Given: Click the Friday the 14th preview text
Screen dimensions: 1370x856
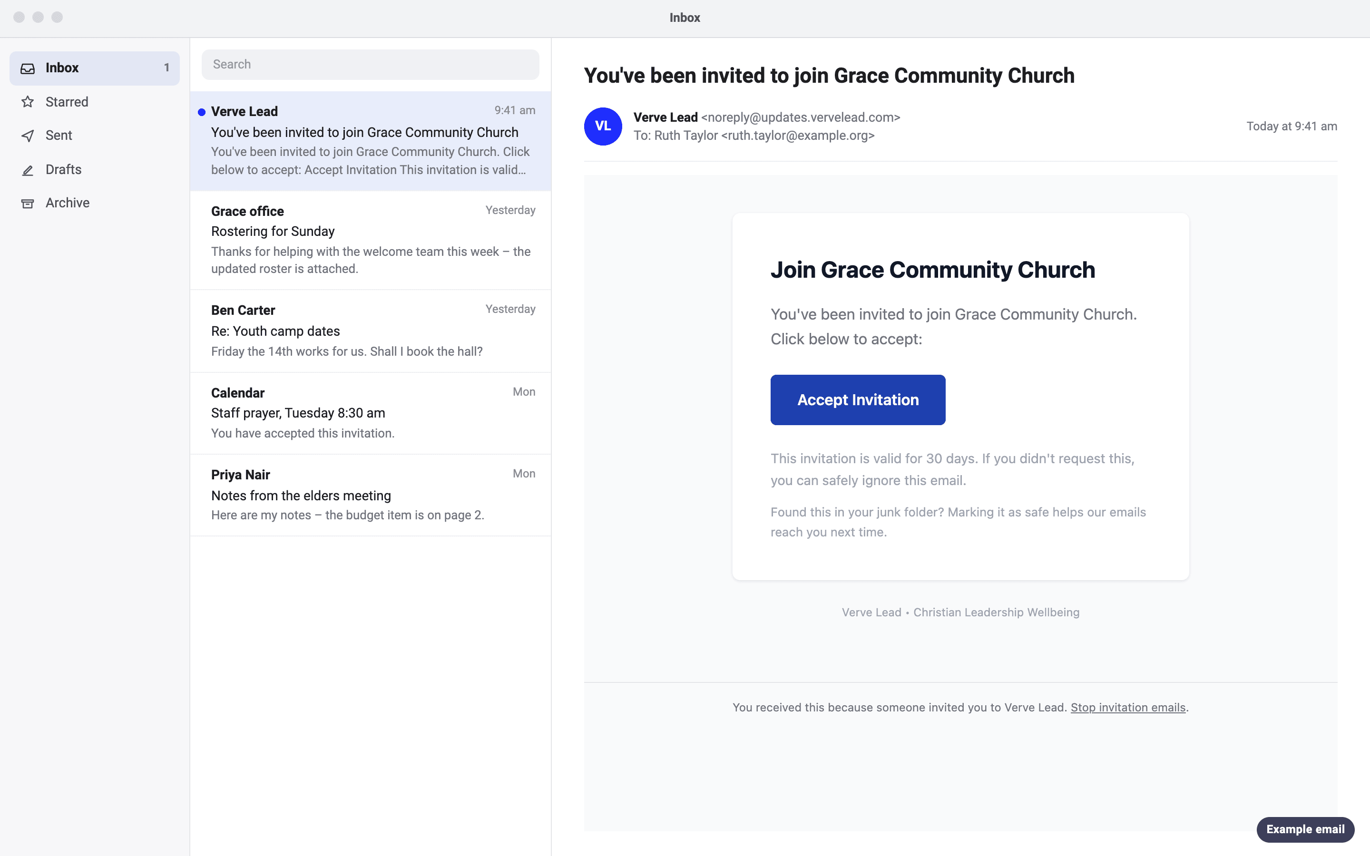Looking at the screenshot, I should click(346, 351).
